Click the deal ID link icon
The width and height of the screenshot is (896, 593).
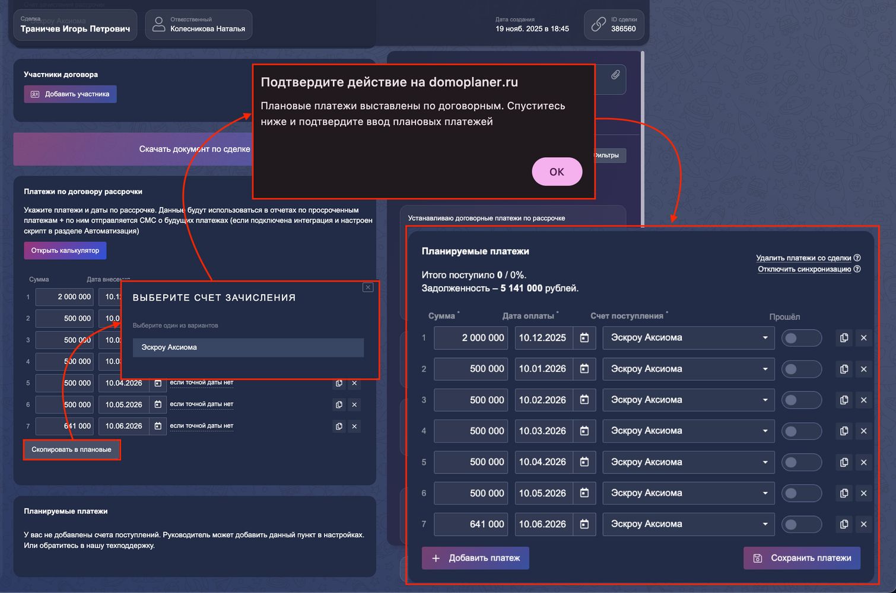[x=599, y=24]
